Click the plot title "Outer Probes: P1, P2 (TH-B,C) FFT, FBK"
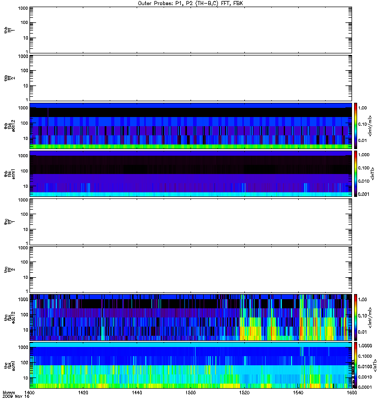The image size is (381, 407). [x=190, y=4]
